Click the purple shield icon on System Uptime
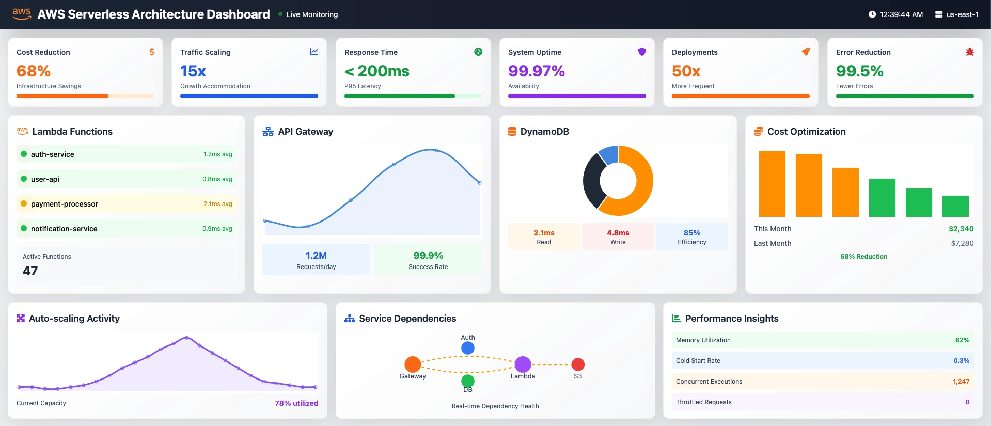 (x=642, y=52)
